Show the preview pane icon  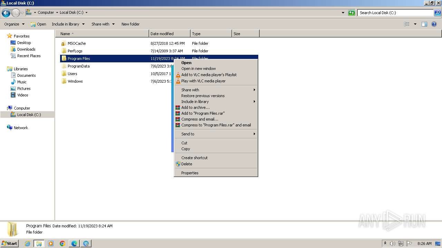(x=424, y=24)
